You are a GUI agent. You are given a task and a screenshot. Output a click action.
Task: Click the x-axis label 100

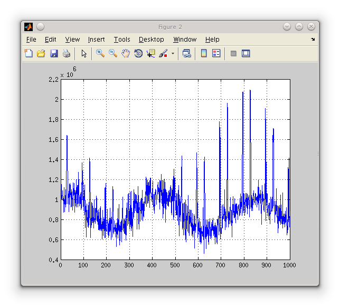pos(83,265)
